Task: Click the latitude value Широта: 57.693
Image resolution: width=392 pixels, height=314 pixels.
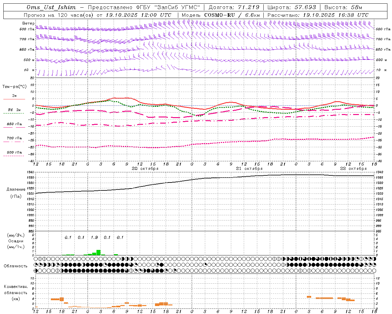Action: (292, 7)
